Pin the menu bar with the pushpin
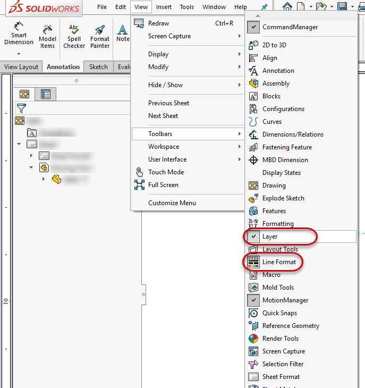This screenshot has height=388, width=365. 265,7
